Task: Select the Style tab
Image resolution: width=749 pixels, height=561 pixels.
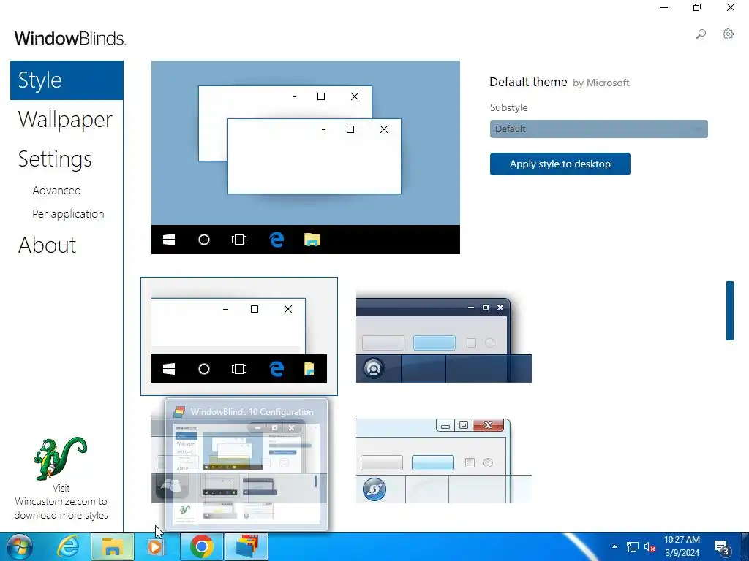Action: click(67, 80)
